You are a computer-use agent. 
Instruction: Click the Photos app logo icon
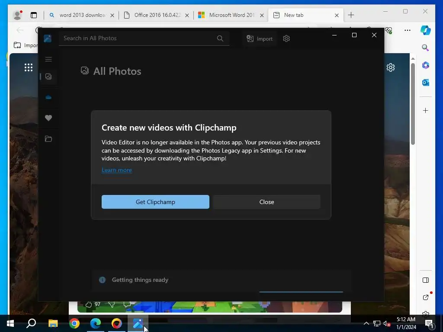(48, 38)
